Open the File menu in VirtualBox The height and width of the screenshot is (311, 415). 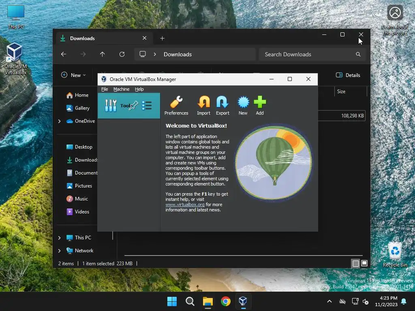105,89
